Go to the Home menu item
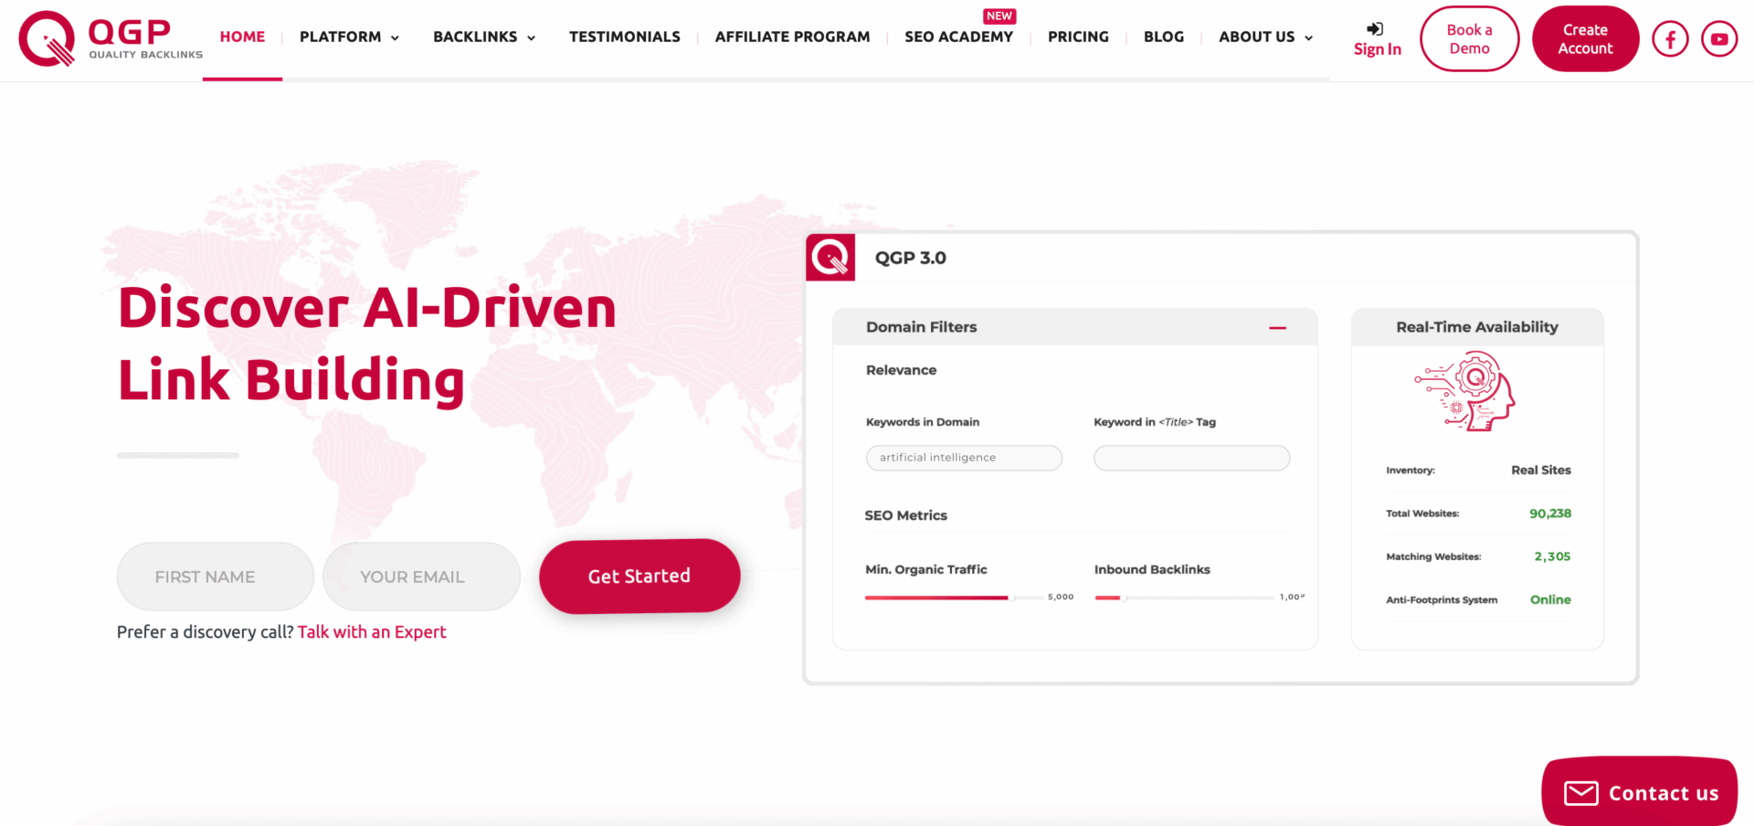This screenshot has height=826, width=1754. (242, 37)
